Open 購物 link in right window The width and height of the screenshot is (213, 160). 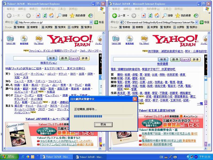[120, 75]
